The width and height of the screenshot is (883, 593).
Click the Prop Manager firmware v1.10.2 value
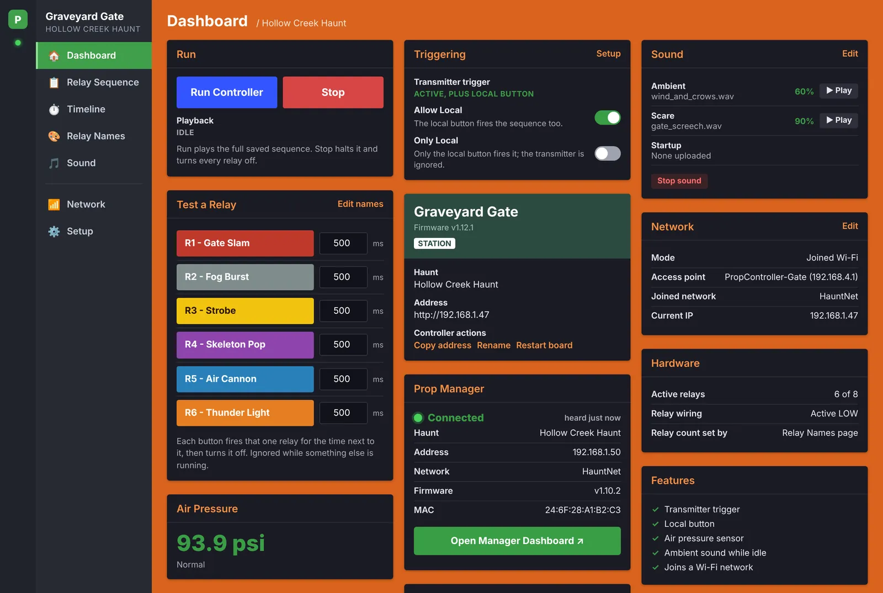tap(607, 491)
